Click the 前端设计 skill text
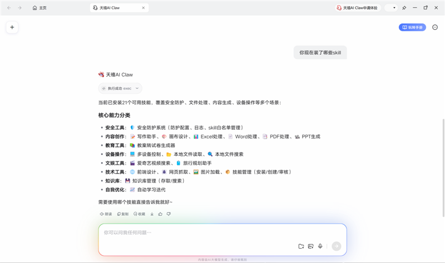The height and width of the screenshot is (263, 445). tap(147, 172)
